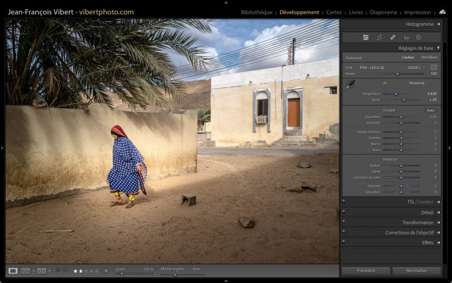The image size is (452, 283).
Task: Switch to the Bibliothèque module
Action: click(256, 12)
